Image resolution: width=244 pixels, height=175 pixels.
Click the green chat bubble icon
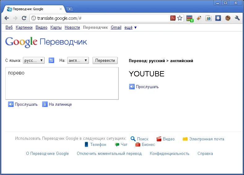tap(117, 144)
